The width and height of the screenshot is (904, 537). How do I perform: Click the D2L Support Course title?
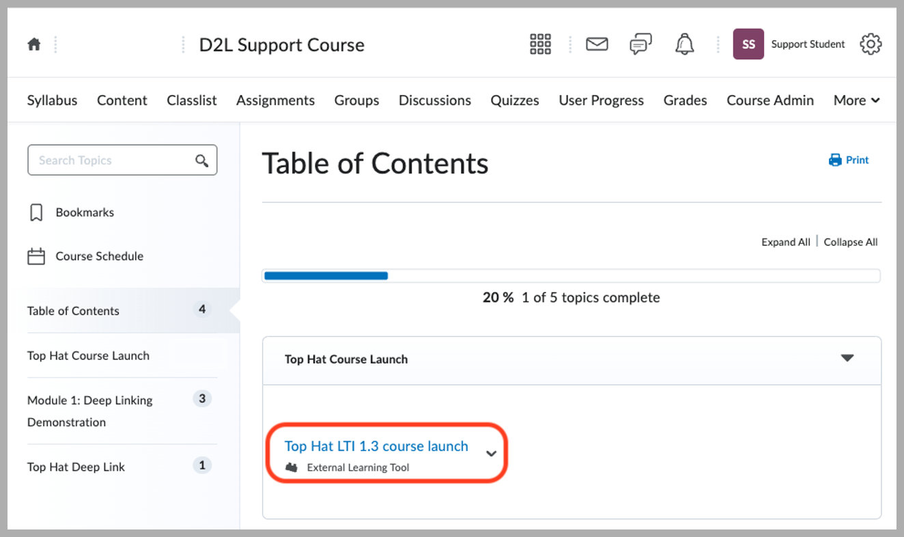[282, 45]
